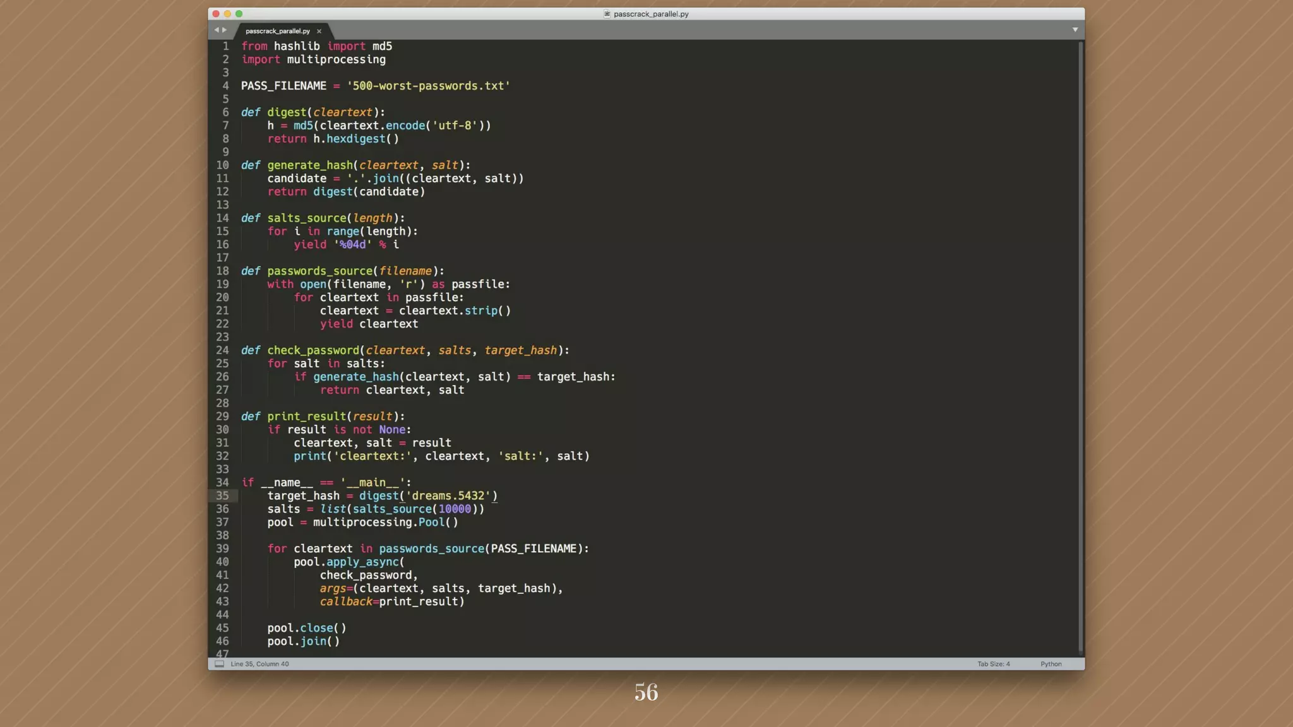Click the green zoom window button
The height and width of the screenshot is (727, 1293).
(239, 14)
